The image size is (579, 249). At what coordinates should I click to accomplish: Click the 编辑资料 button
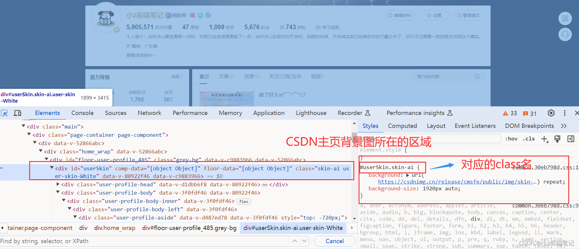(x=399, y=15)
